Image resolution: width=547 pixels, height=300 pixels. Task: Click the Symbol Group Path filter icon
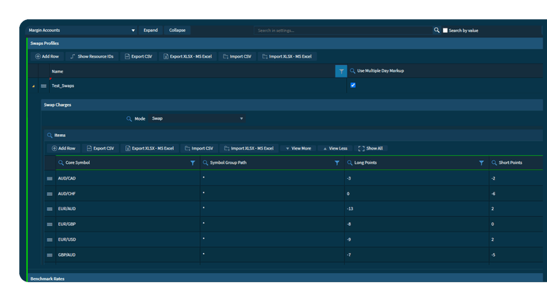coord(337,163)
